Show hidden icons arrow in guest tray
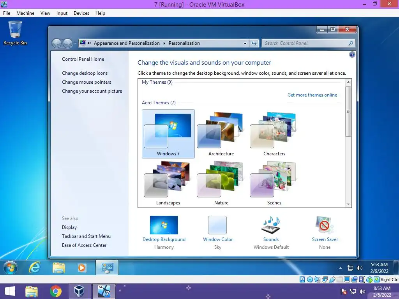This screenshot has height=299, width=399. point(341,268)
